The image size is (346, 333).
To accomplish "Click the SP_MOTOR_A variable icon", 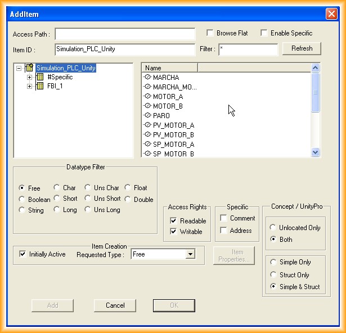I will pyautogui.click(x=148, y=144).
